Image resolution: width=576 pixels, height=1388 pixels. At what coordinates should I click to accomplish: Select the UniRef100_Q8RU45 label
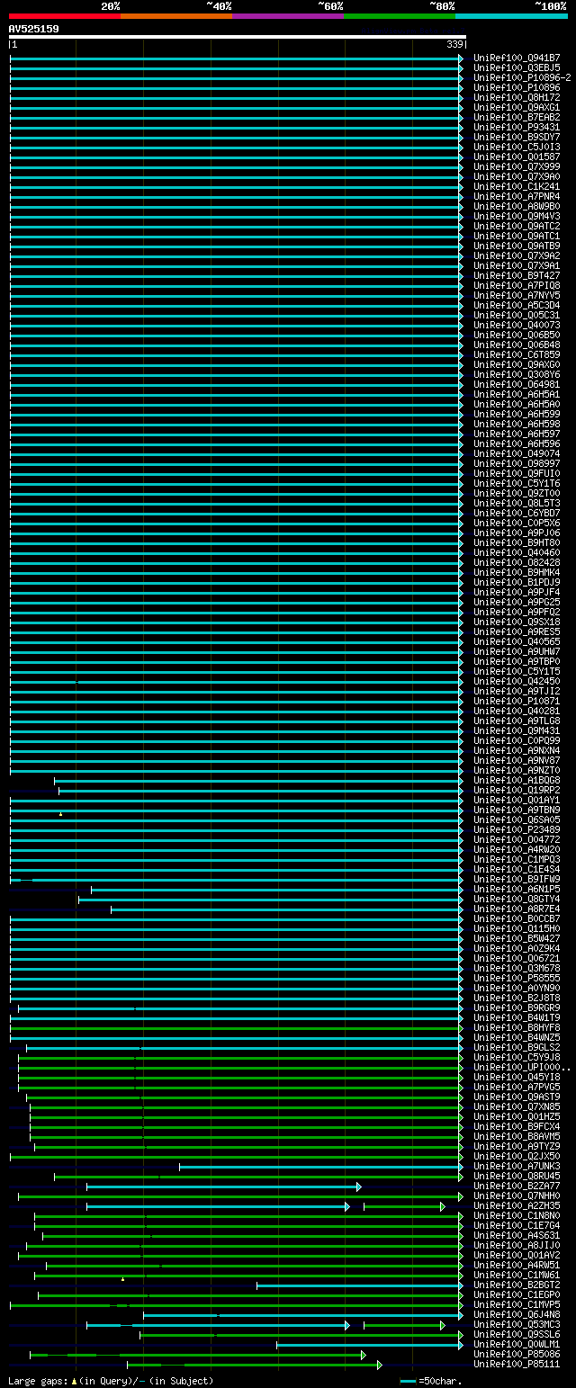516,1176
